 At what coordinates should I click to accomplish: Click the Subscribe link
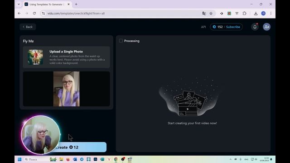point(233,27)
